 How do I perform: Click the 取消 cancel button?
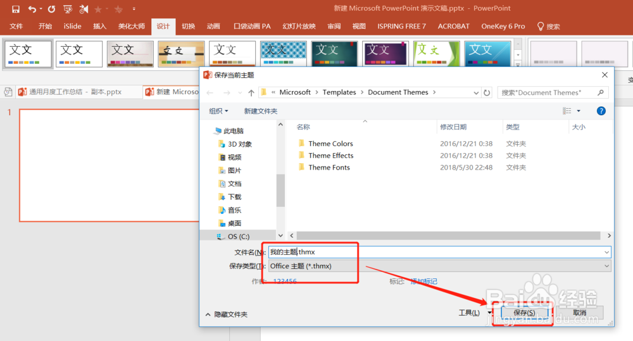click(579, 313)
